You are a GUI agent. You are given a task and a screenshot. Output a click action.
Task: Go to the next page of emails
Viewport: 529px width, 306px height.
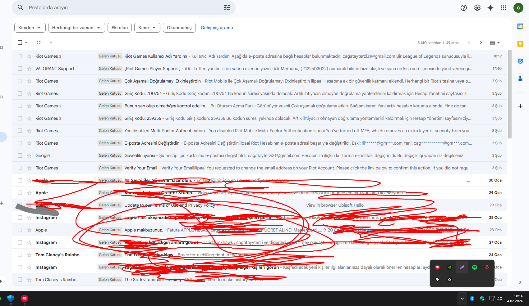[481, 43]
